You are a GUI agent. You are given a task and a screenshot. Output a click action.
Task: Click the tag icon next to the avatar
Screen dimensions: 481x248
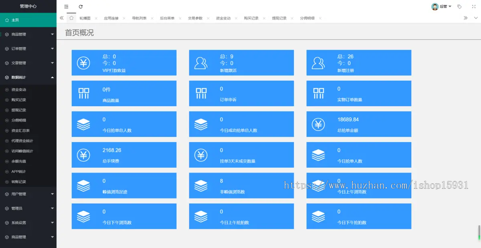click(x=459, y=6)
